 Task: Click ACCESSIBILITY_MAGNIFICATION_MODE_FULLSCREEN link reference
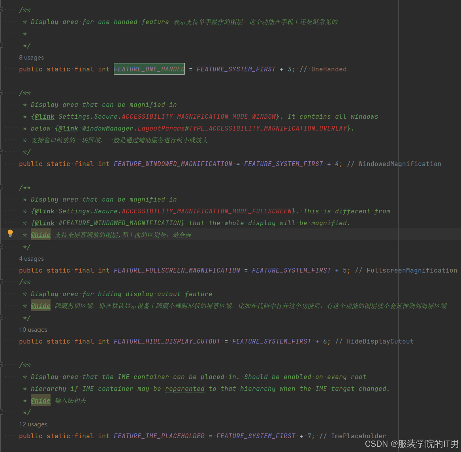207,211
